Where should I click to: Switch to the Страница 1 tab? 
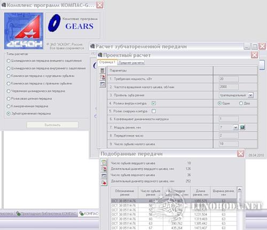tap(107, 62)
